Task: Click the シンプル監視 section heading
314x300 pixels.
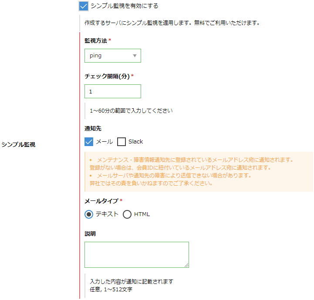Action: pyautogui.click(x=18, y=145)
